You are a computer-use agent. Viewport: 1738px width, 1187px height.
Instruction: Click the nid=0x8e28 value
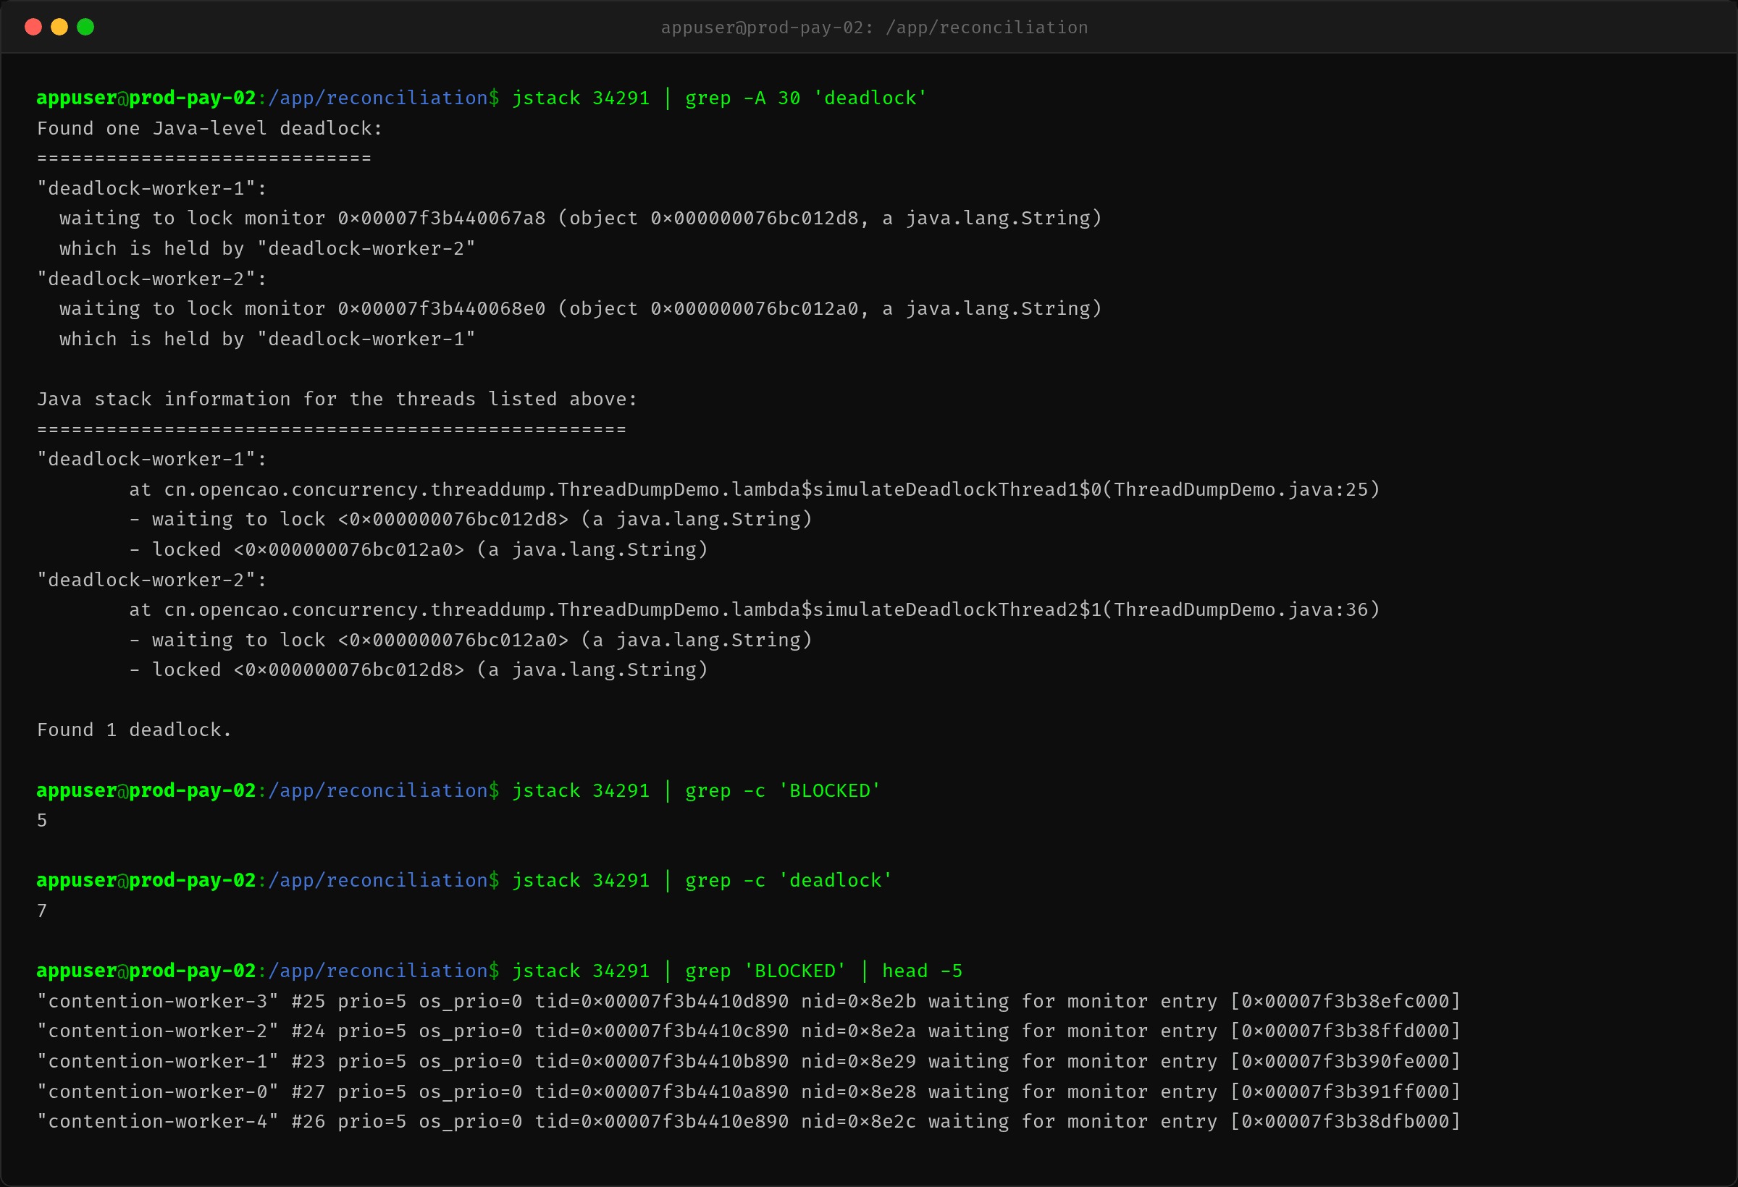[x=859, y=1091]
